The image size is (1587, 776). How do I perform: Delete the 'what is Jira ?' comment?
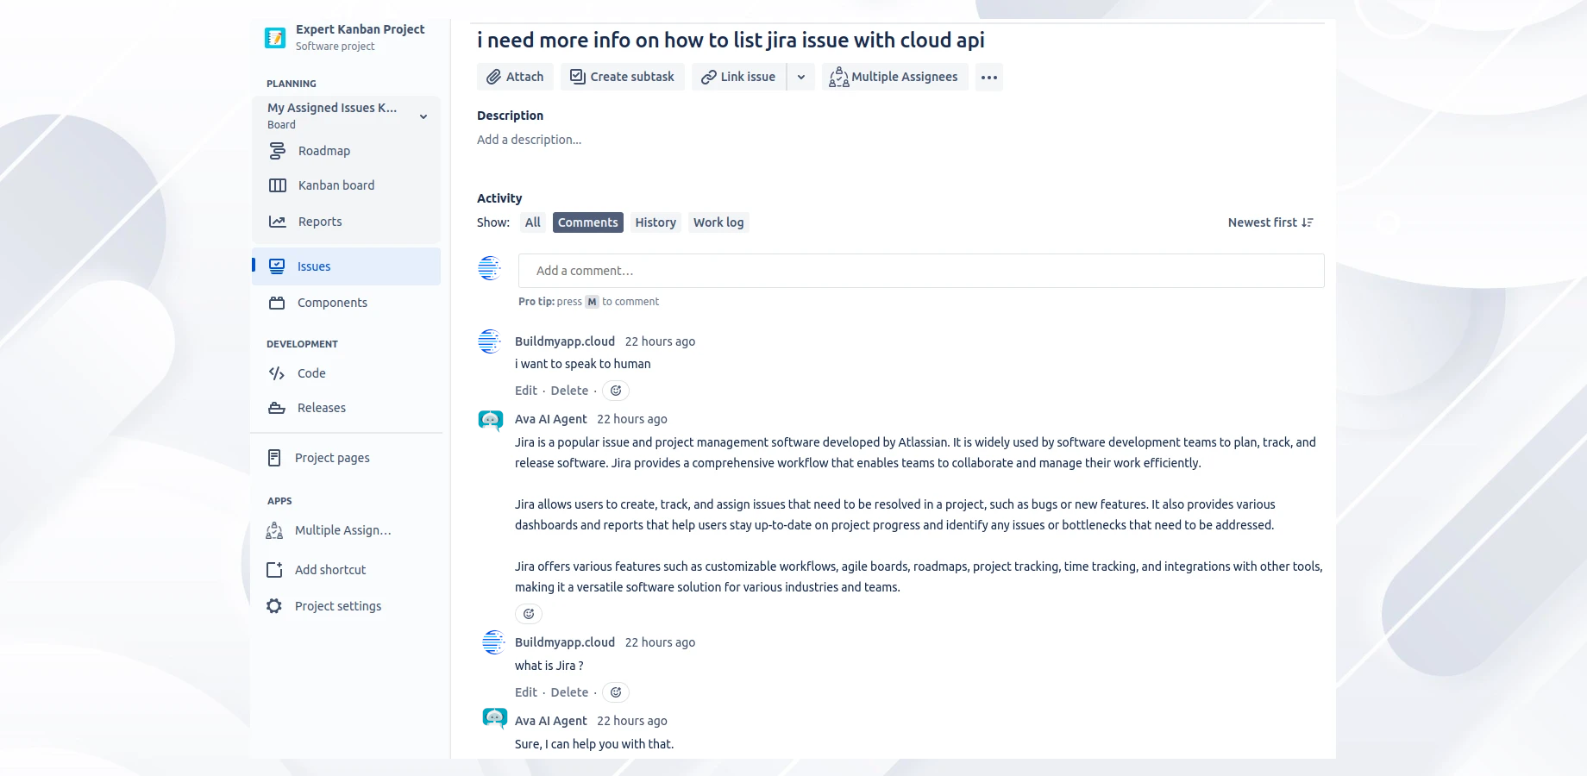(569, 692)
